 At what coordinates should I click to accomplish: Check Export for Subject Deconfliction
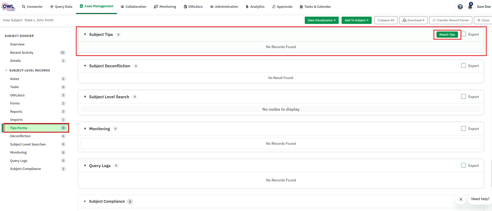click(463, 65)
